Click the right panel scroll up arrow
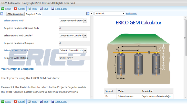This screenshot has width=187, height=104. [185, 18]
